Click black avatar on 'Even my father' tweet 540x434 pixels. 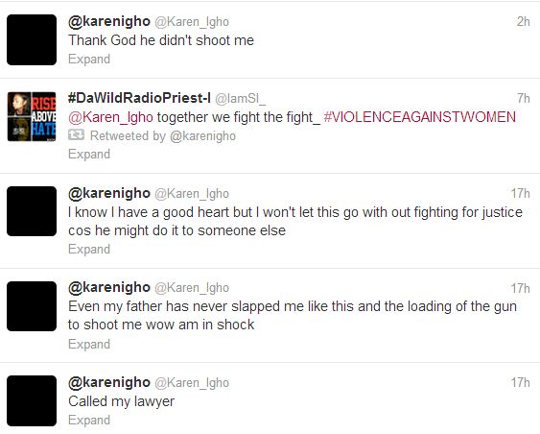[32, 306]
